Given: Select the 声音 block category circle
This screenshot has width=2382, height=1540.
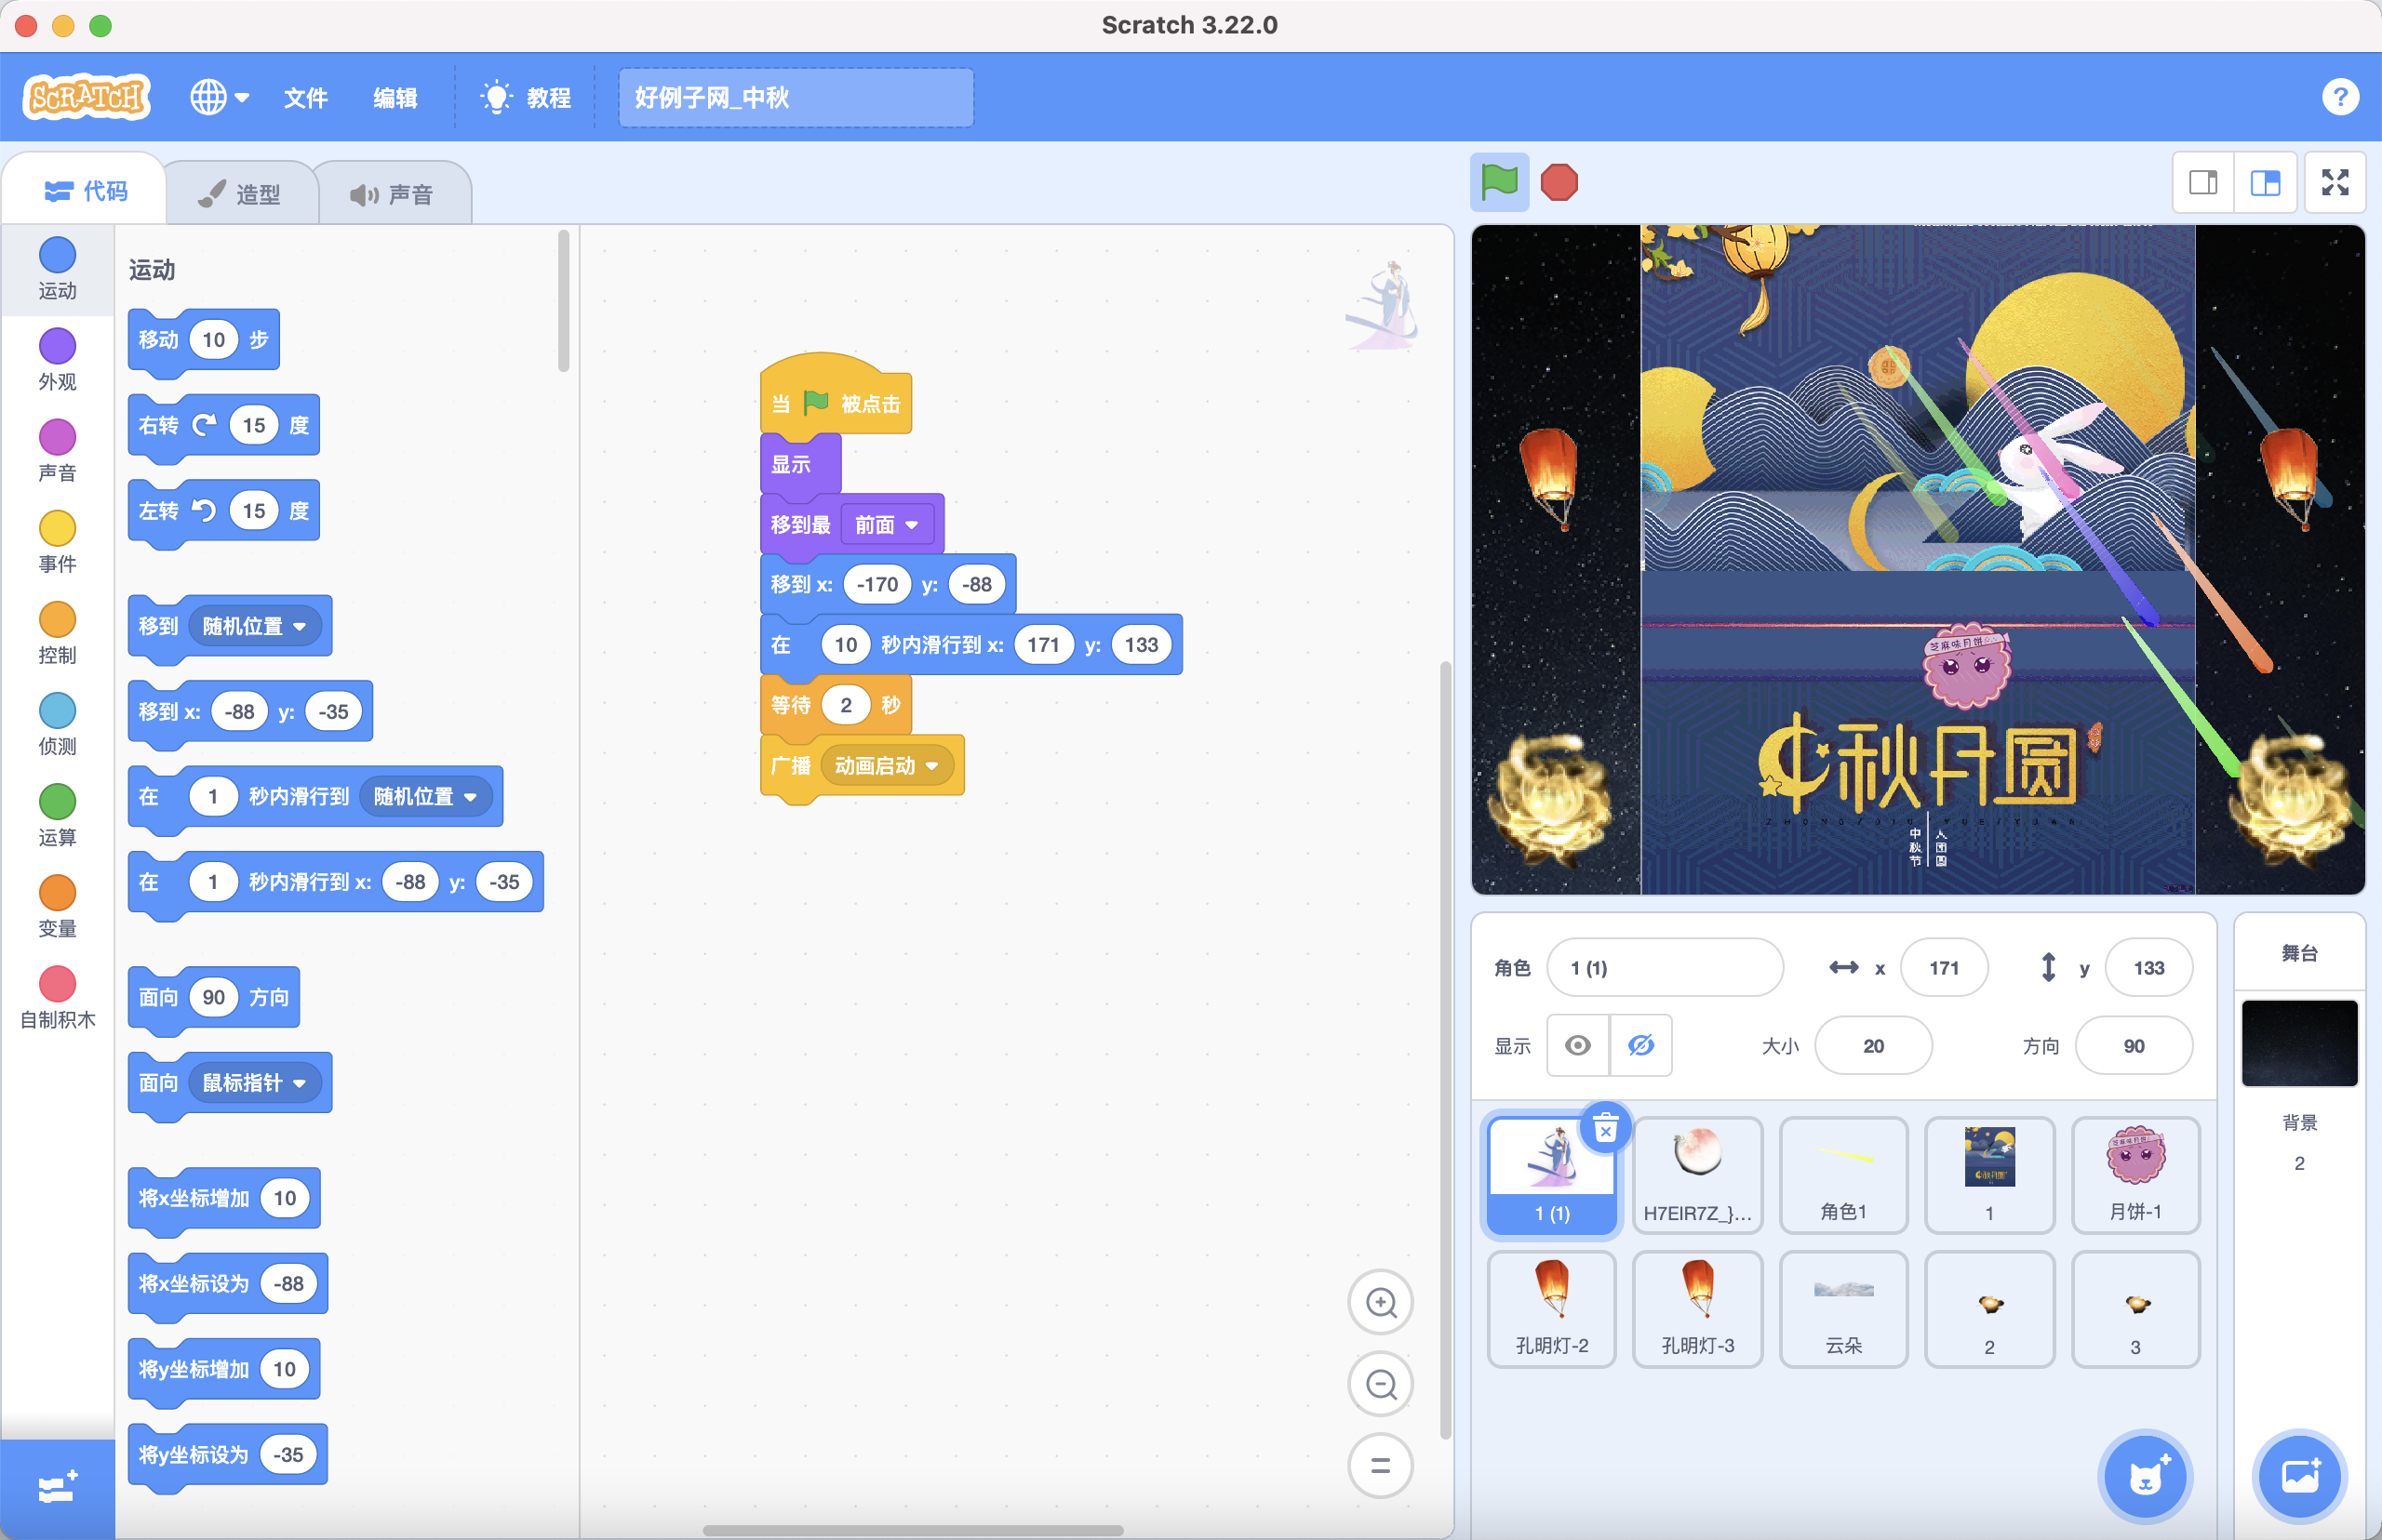Looking at the screenshot, I should pos(57,437).
